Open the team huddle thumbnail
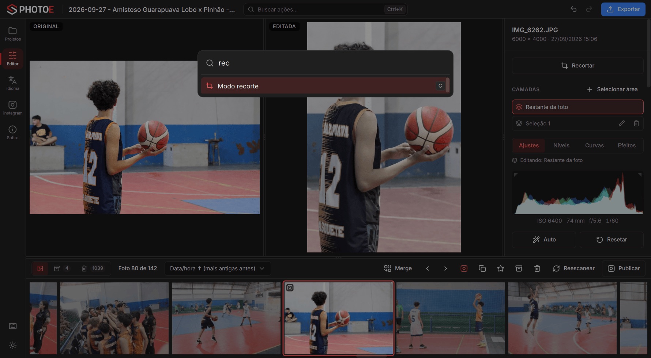 (114, 318)
